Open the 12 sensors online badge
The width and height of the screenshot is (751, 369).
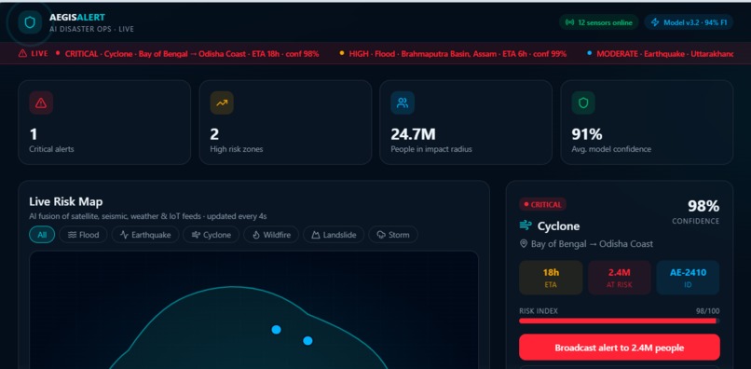(599, 22)
